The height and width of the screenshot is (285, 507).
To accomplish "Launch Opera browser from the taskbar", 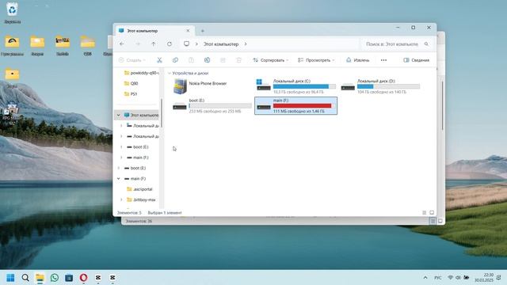I will [83, 278].
